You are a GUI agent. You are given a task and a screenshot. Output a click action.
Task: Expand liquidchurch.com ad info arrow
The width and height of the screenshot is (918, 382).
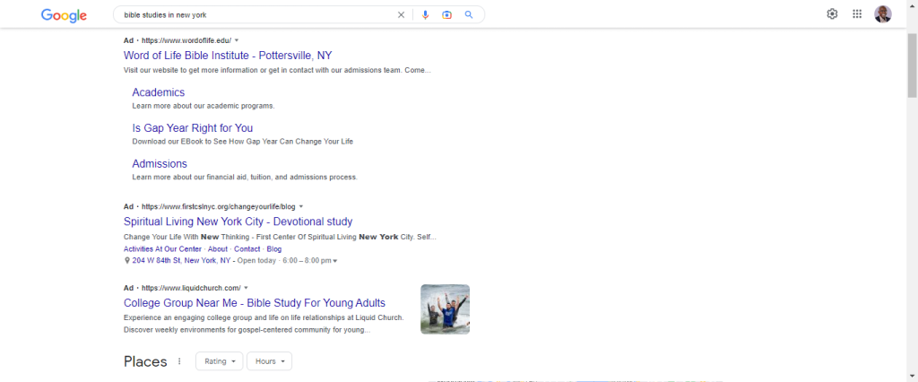click(246, 288)
